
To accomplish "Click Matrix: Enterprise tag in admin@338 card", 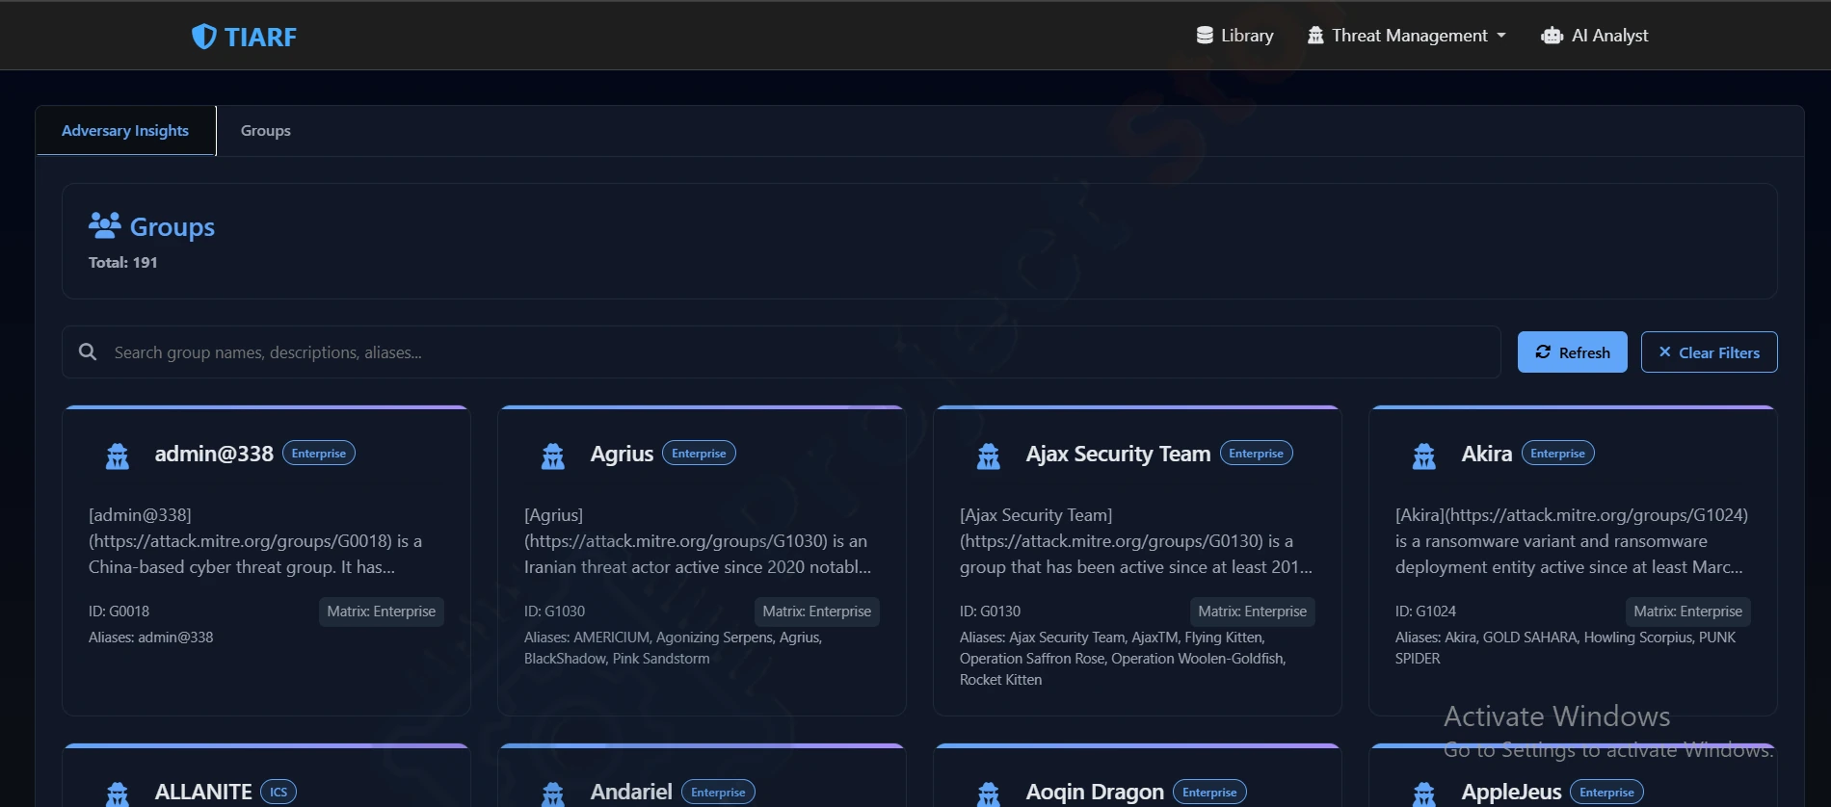I will coord(382,612).
